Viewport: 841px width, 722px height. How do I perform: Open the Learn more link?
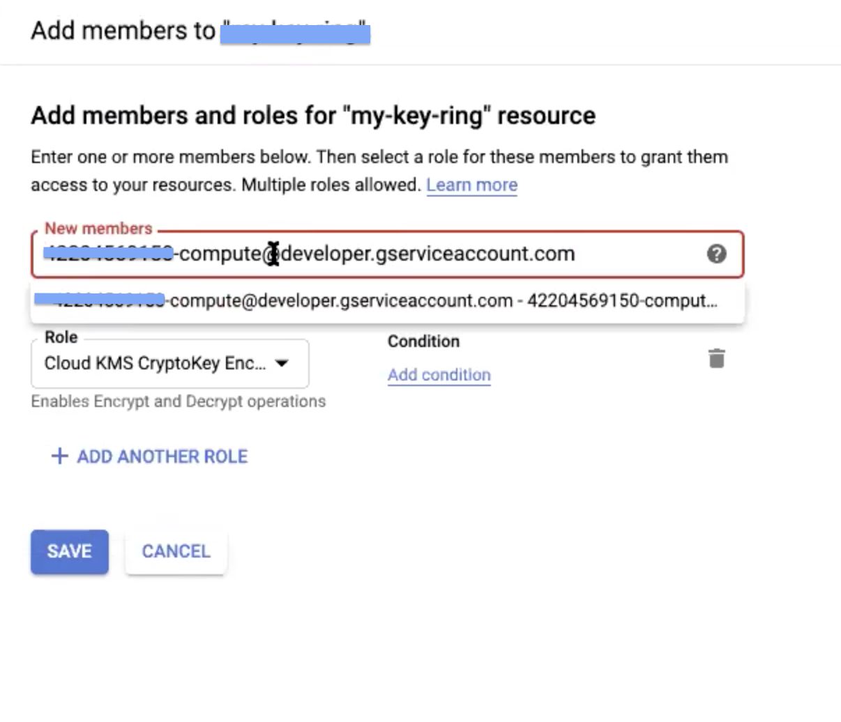472,185
